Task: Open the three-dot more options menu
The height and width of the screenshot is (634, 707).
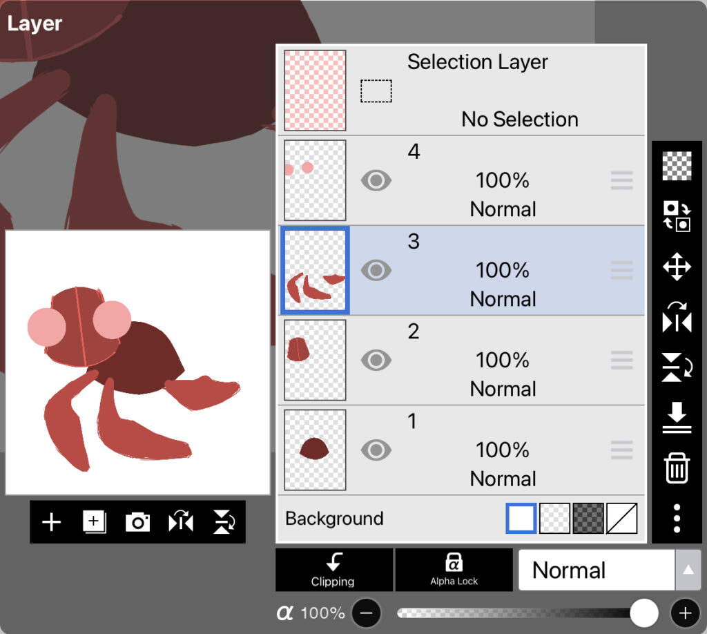Action: (x=677, y=518)
